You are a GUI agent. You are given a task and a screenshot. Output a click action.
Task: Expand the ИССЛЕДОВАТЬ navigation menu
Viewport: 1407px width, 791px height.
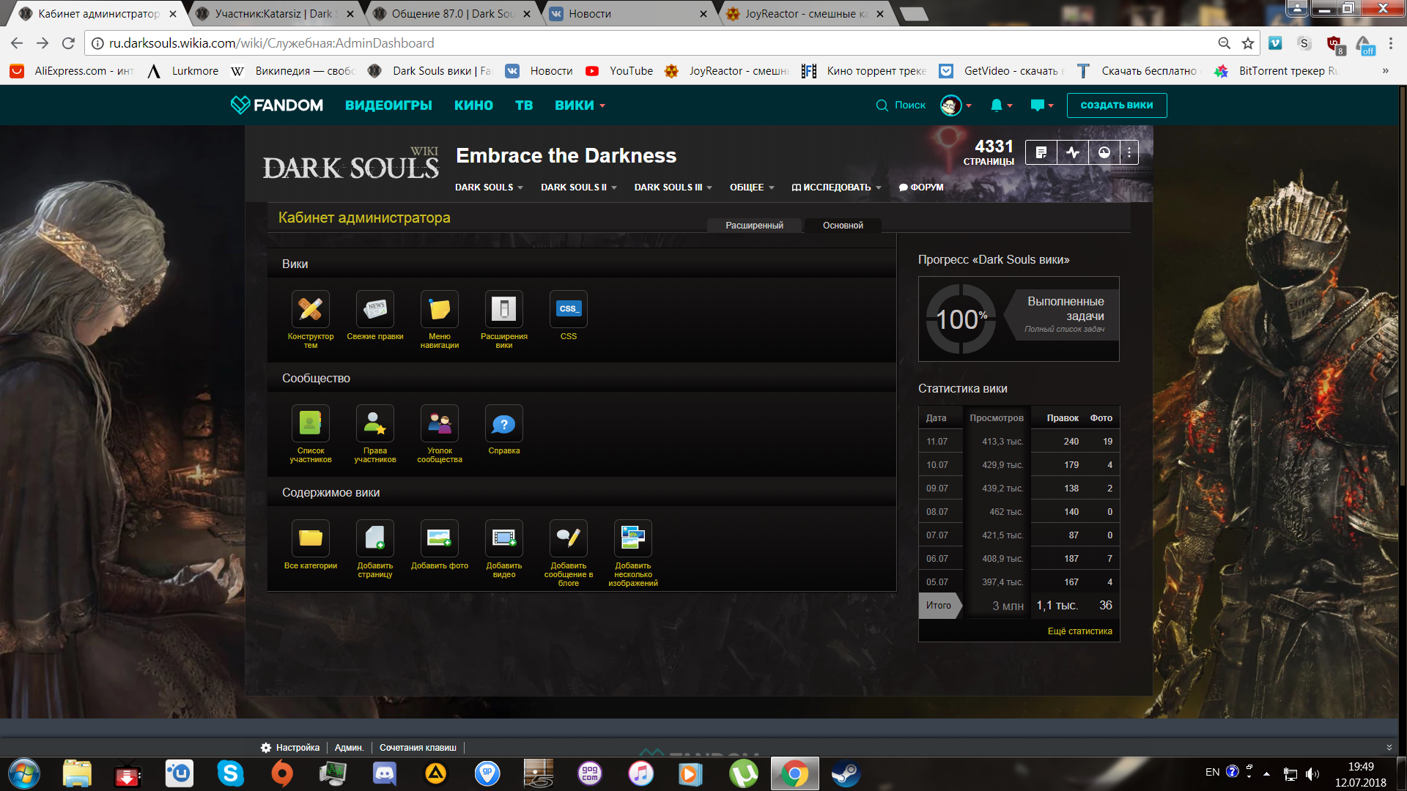pyautogui.click(x=836, y=187)
